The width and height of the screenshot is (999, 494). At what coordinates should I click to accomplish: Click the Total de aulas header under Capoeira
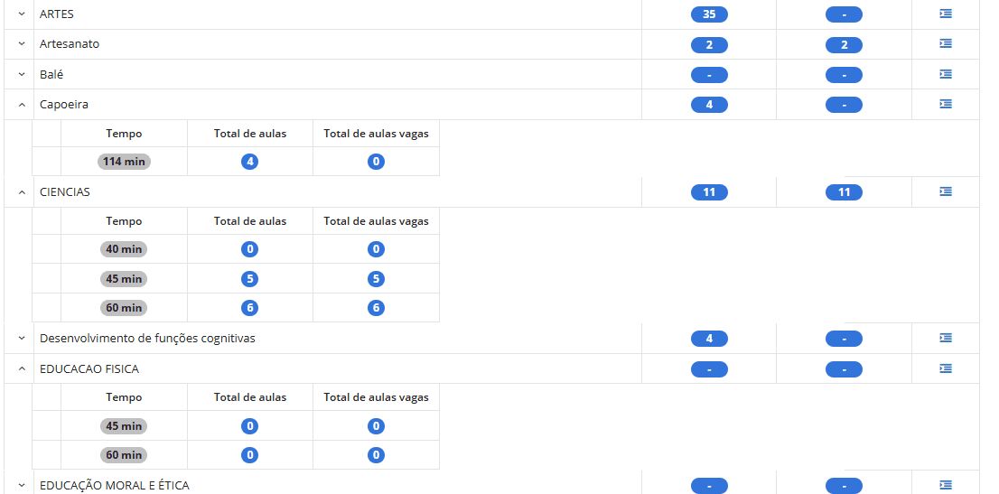[x=250, y=134]
